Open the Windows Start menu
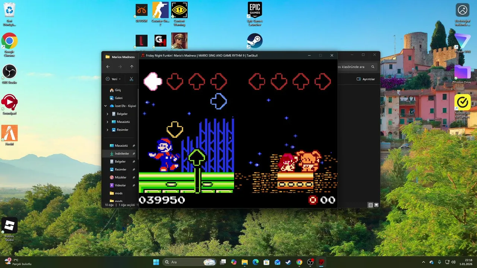477x268 pixels. point(156,262)
